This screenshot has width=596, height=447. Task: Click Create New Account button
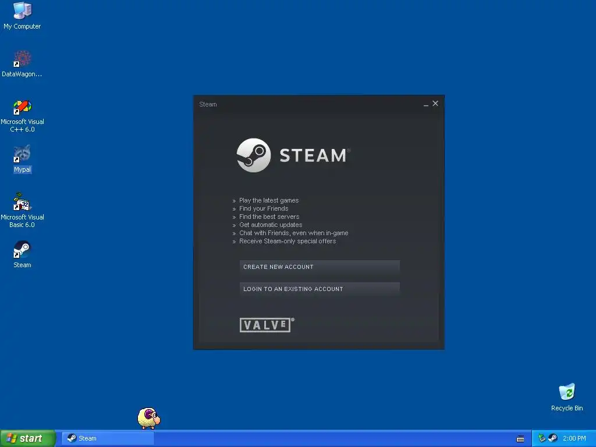click(x=320, y=267)
